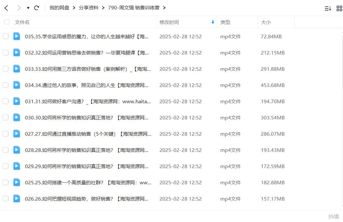Select file name 025.25.如何搭建一个高质量的社群
343x222 pixels.
88,183
